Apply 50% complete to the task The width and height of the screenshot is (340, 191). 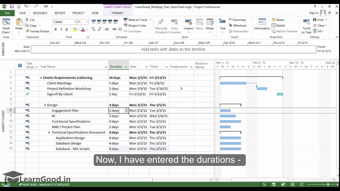[x=105, y=22]
